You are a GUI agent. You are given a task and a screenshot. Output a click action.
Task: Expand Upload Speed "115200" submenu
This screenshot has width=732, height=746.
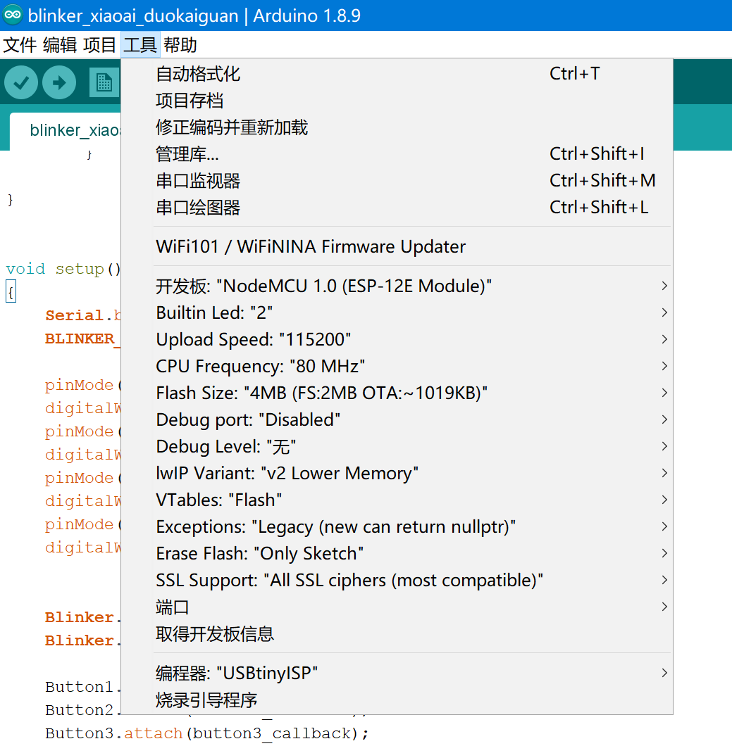[397, 339]
